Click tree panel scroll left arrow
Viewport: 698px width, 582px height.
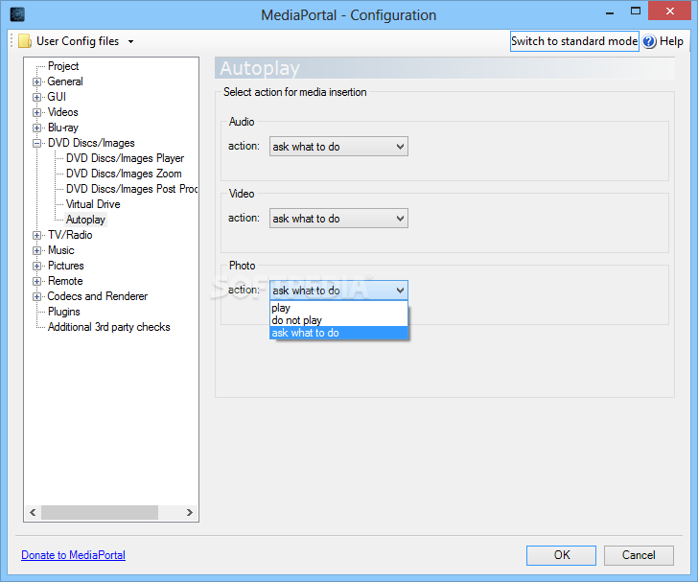coord(33,512)
